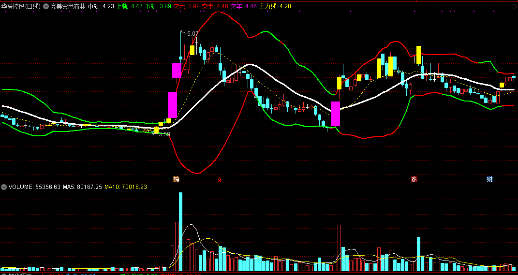Image resolution: width=518 pixels, height=275 pixels.
Task: Click the tallest cyan volume bar
Action: [181, 232]
